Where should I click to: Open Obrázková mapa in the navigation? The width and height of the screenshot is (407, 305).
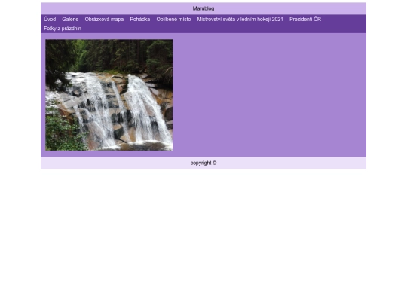(x=104, y=19)
